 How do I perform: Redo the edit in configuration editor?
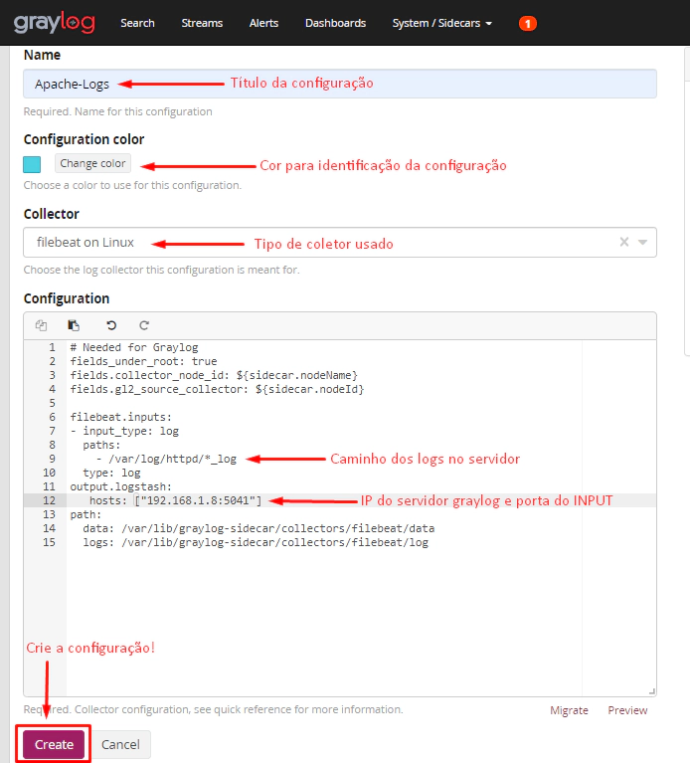[144, 325]
